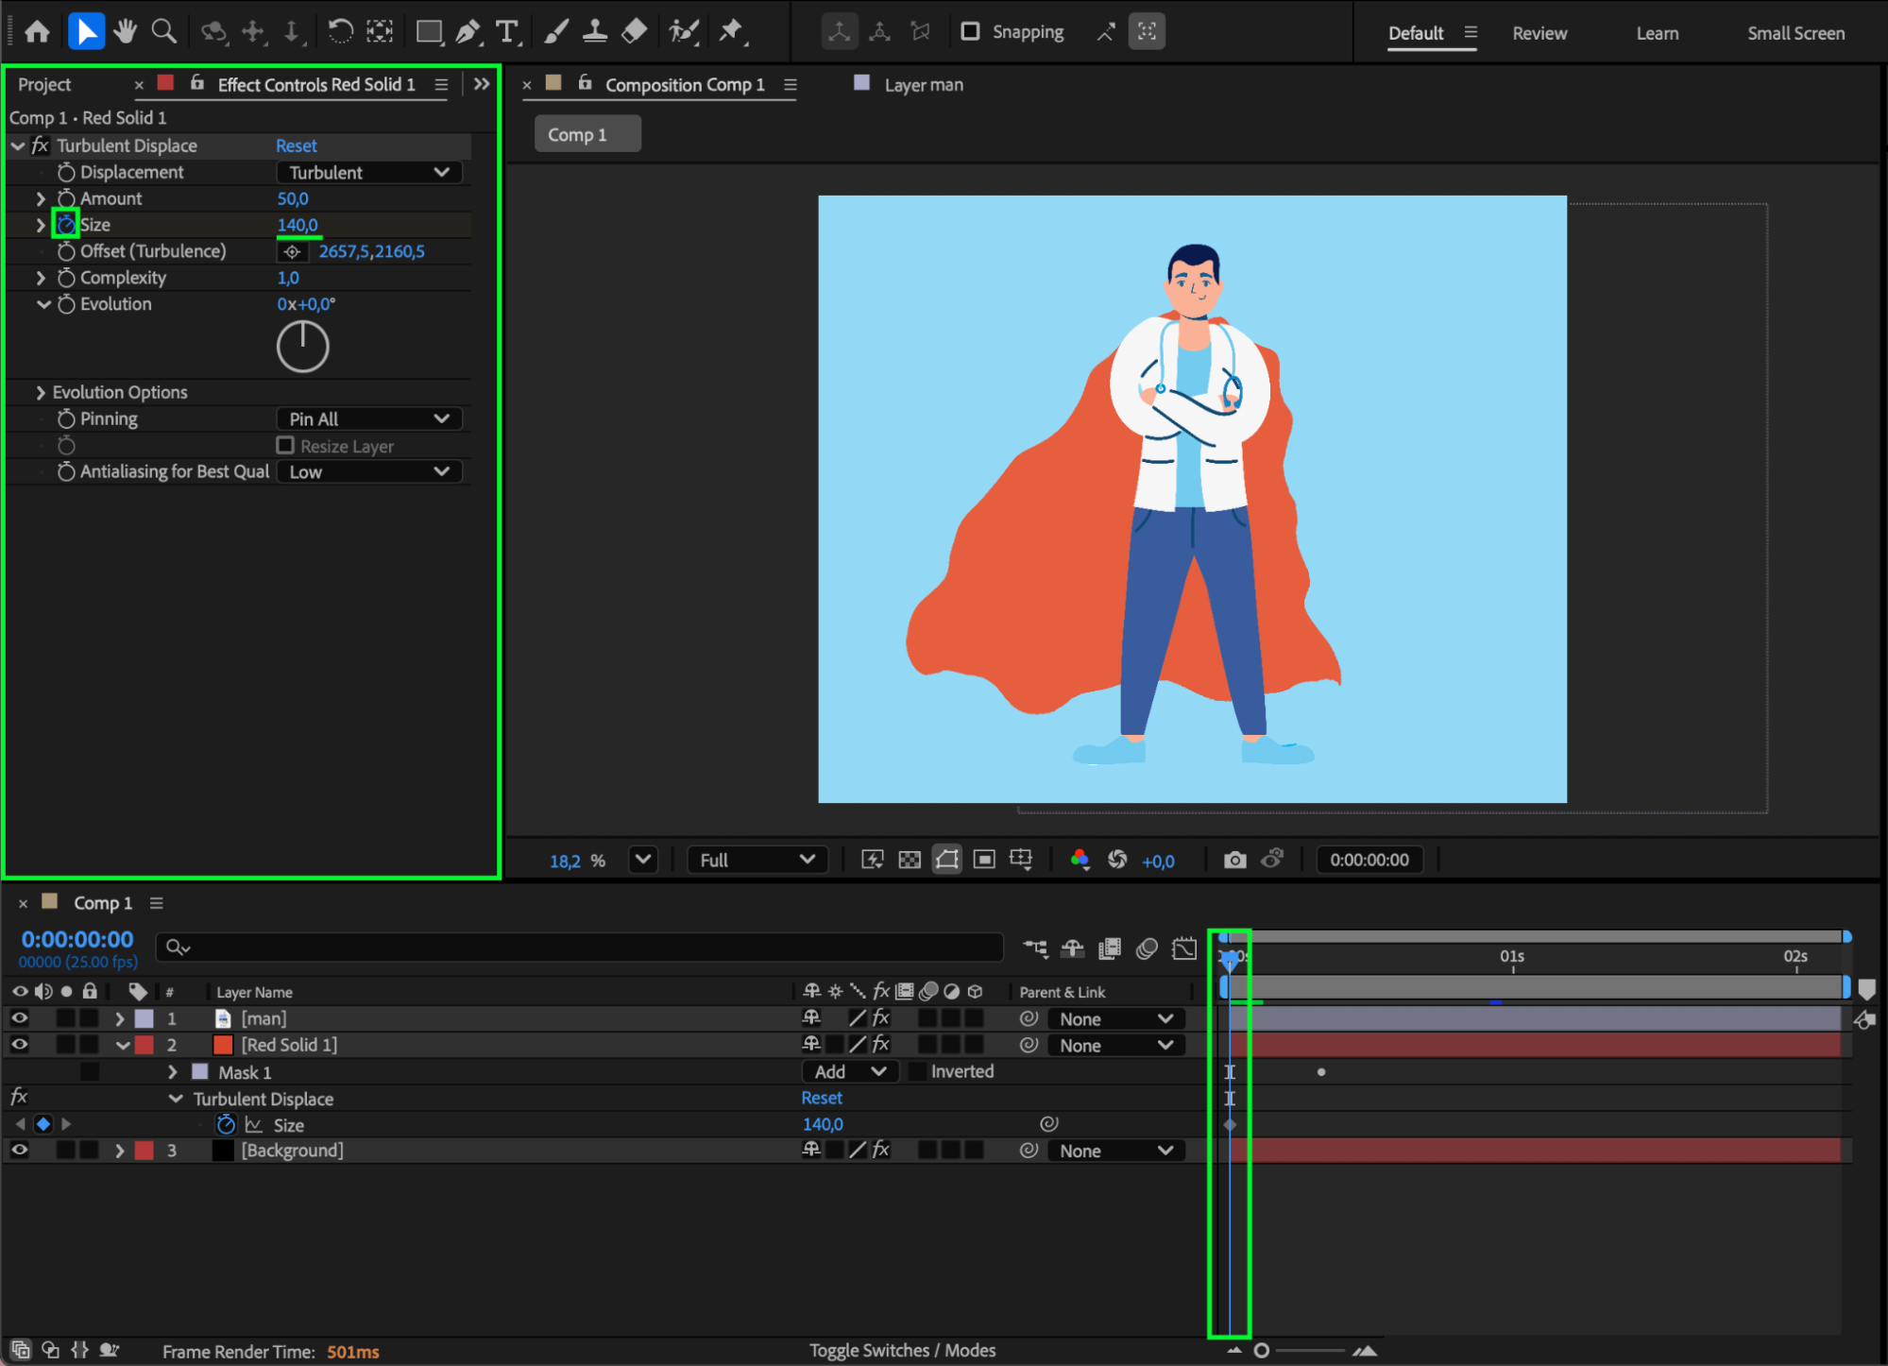1888x1366 pixels.
Task: Open the Full resolution dropdown
Action: tap(758, 860)
